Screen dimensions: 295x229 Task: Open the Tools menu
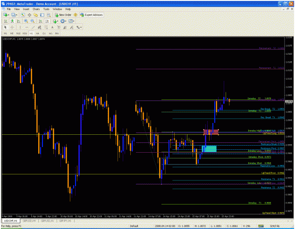tap(46, 9)
